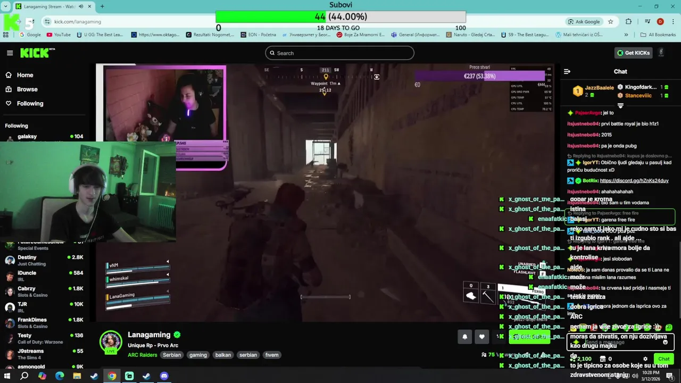
Task: Open the Windows Start menu
Action: (6, 376)
